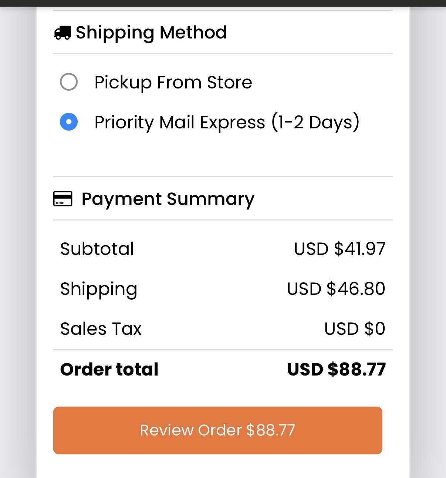Select the Priority Mail Express radio button
Viewport: 446px width, 478px height.
tap(69, 122)
